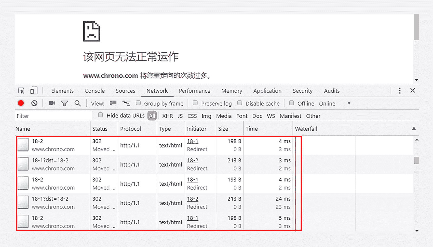
Task: Filter requests by CSS
Action: pos(192,116)
